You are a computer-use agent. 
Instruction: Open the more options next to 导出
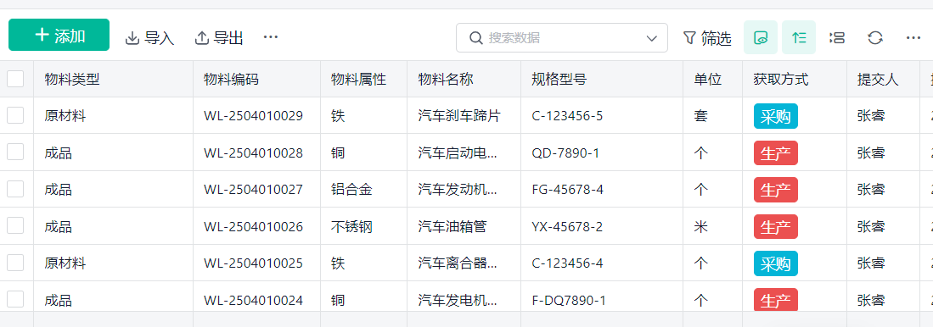[x=271, y=37]
